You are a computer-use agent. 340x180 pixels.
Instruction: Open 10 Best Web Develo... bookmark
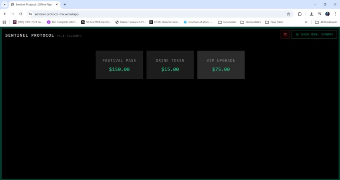coord(96,22)
